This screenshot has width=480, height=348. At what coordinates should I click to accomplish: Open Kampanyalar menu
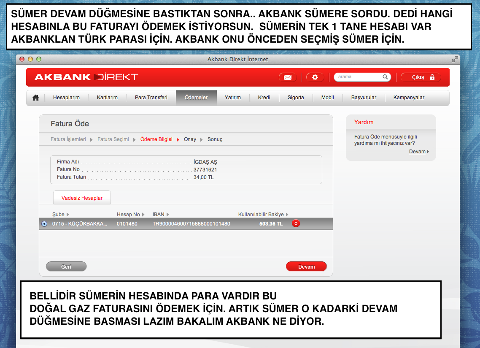click(409, 98)
